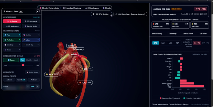Image resolution: width=213 pixels, height=107 pixels.
Task: Switch to the Sensitivity tab
Action: coord(173,34)
